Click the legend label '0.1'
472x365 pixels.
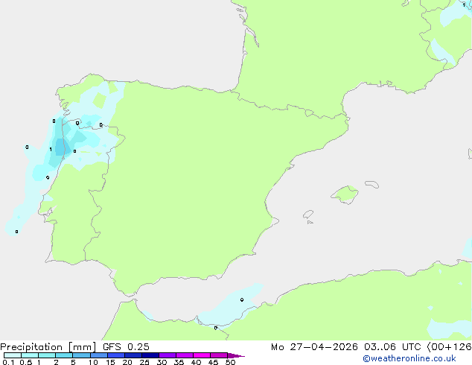(x=8, y=362)
